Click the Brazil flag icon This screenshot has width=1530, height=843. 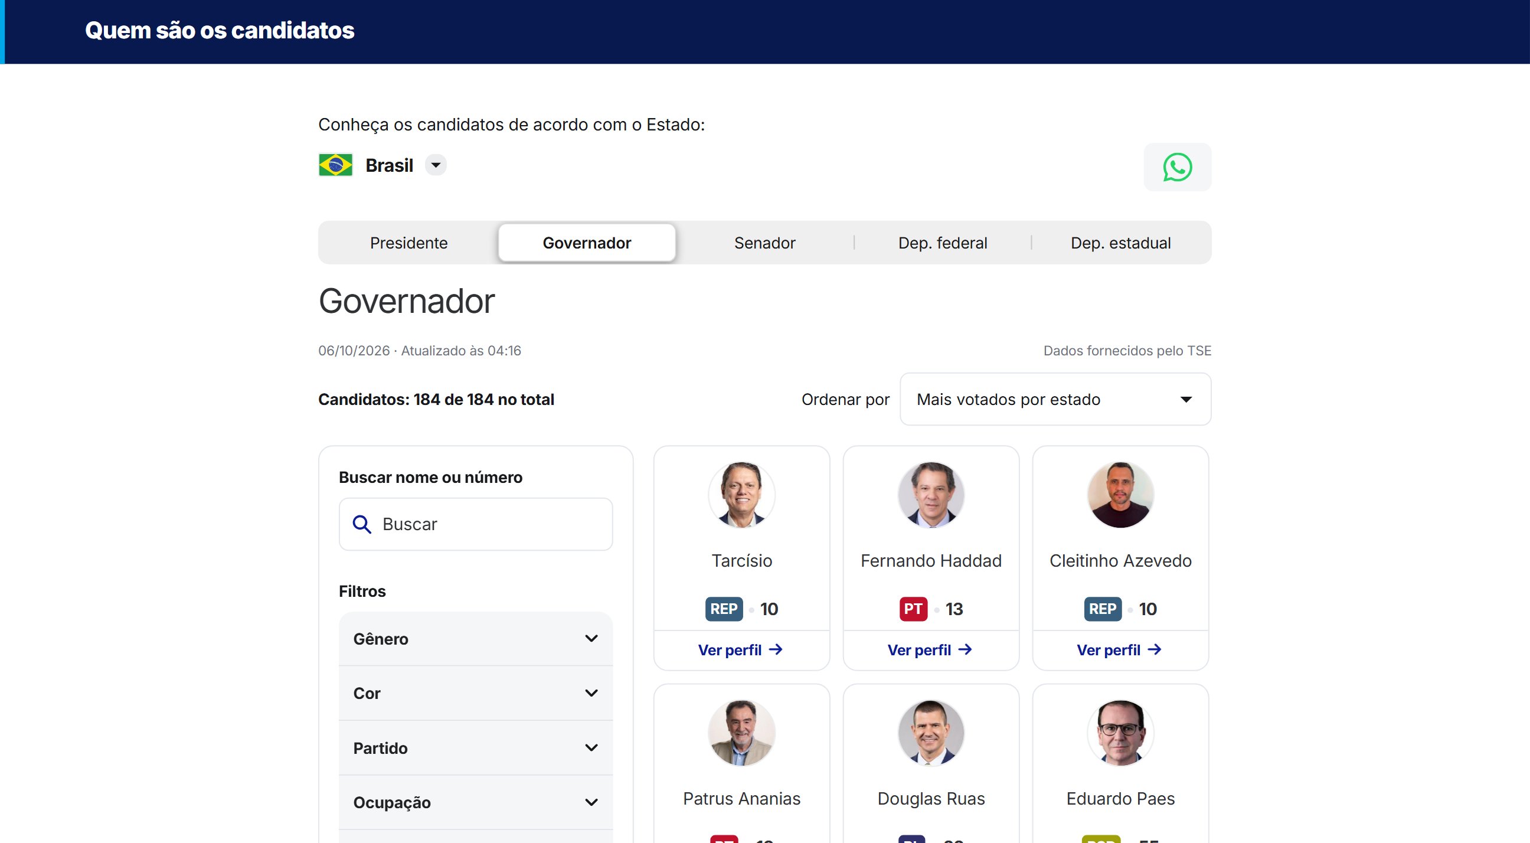(336, 165)
